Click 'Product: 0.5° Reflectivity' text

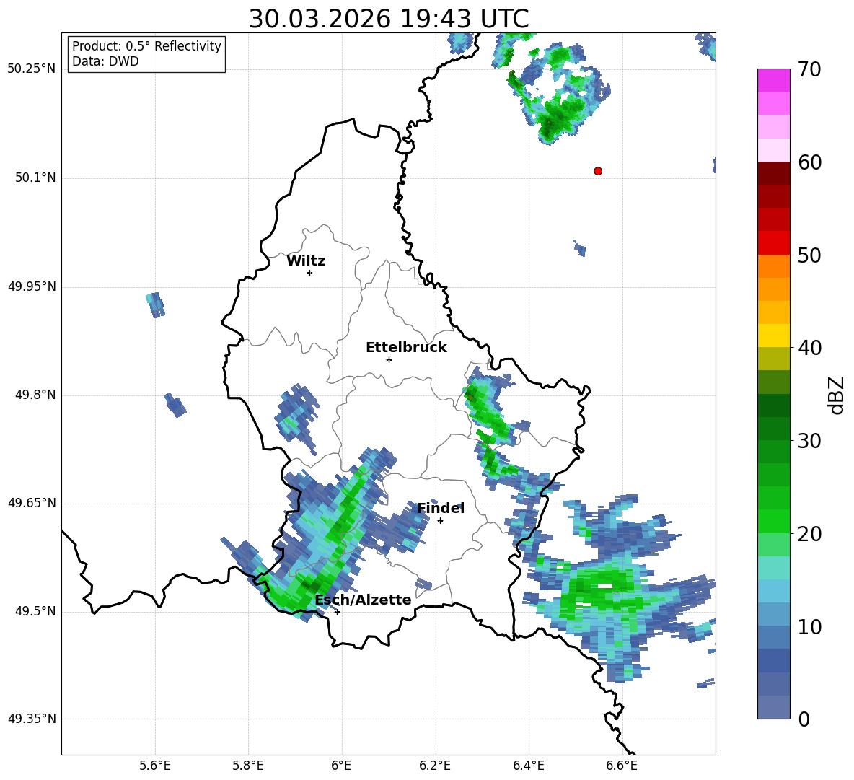click(x=146, y=46)
